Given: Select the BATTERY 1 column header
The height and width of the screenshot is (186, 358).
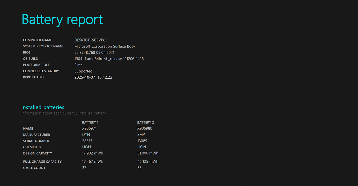Looking at the screenshot, I should 90,122.
